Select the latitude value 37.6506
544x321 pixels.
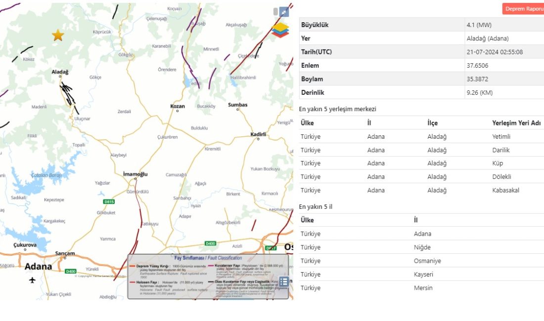point(477,66)
